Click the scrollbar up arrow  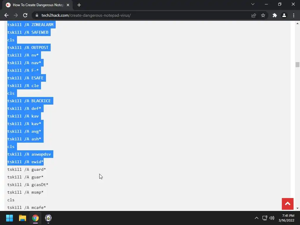[297, 23]
